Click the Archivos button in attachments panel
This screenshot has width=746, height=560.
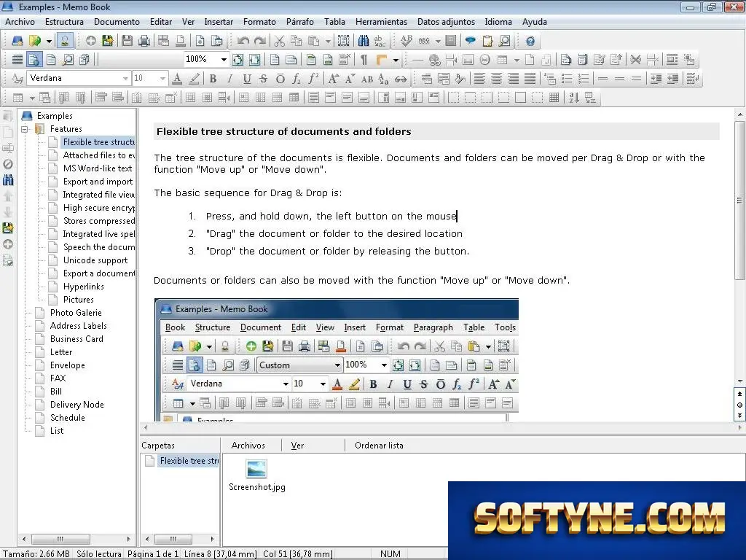point(248,446)
